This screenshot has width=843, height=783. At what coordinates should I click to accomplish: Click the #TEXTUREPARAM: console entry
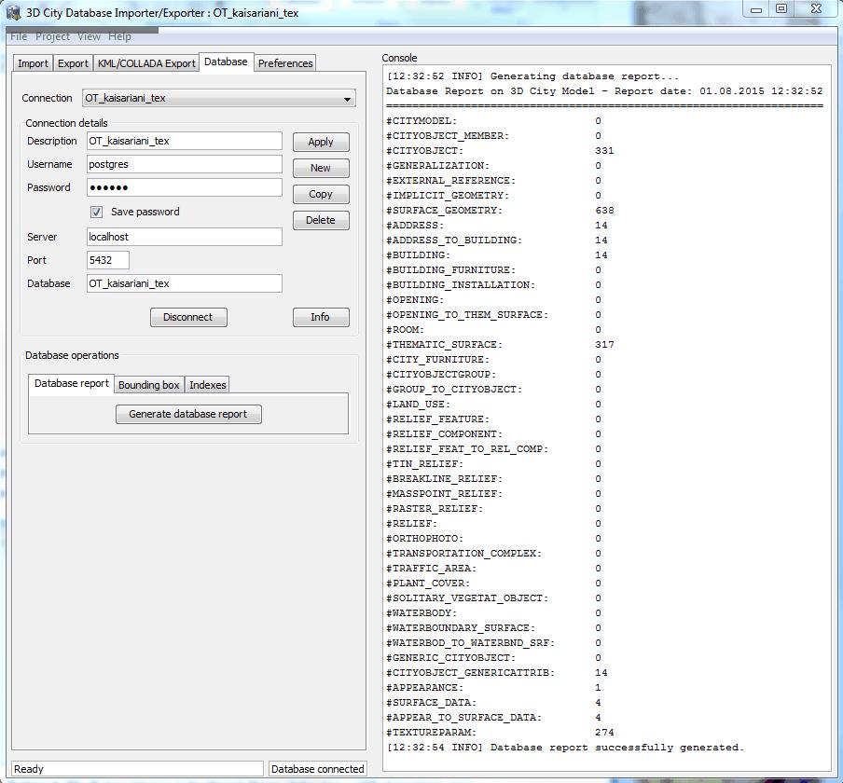click(x=500, y=733)
